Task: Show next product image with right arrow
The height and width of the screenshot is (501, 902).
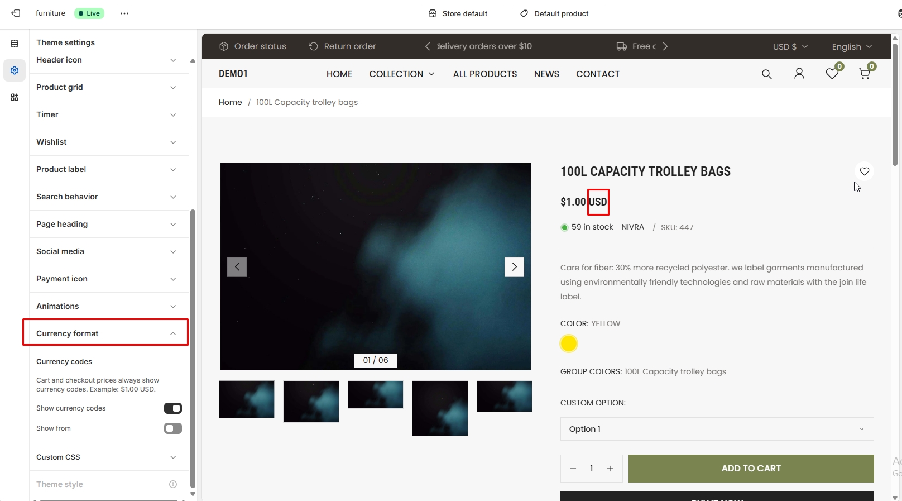Action: tap(514, 267)
